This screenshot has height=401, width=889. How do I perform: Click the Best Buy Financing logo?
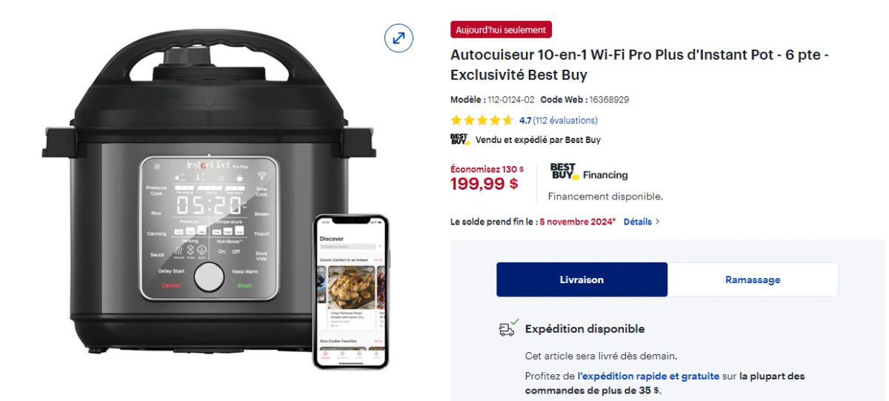[589, 172]
